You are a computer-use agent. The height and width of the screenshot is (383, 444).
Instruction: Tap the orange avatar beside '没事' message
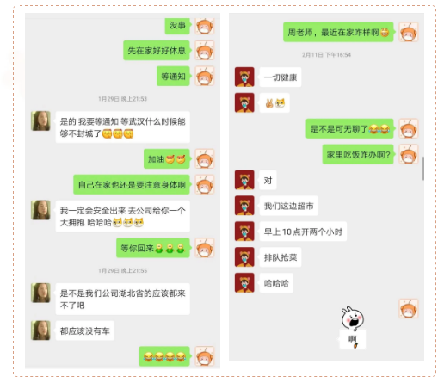[205, 26]
